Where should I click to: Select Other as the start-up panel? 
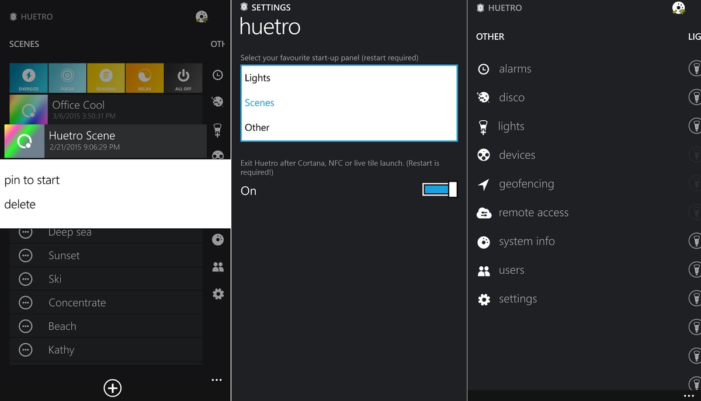coord(256,127)
